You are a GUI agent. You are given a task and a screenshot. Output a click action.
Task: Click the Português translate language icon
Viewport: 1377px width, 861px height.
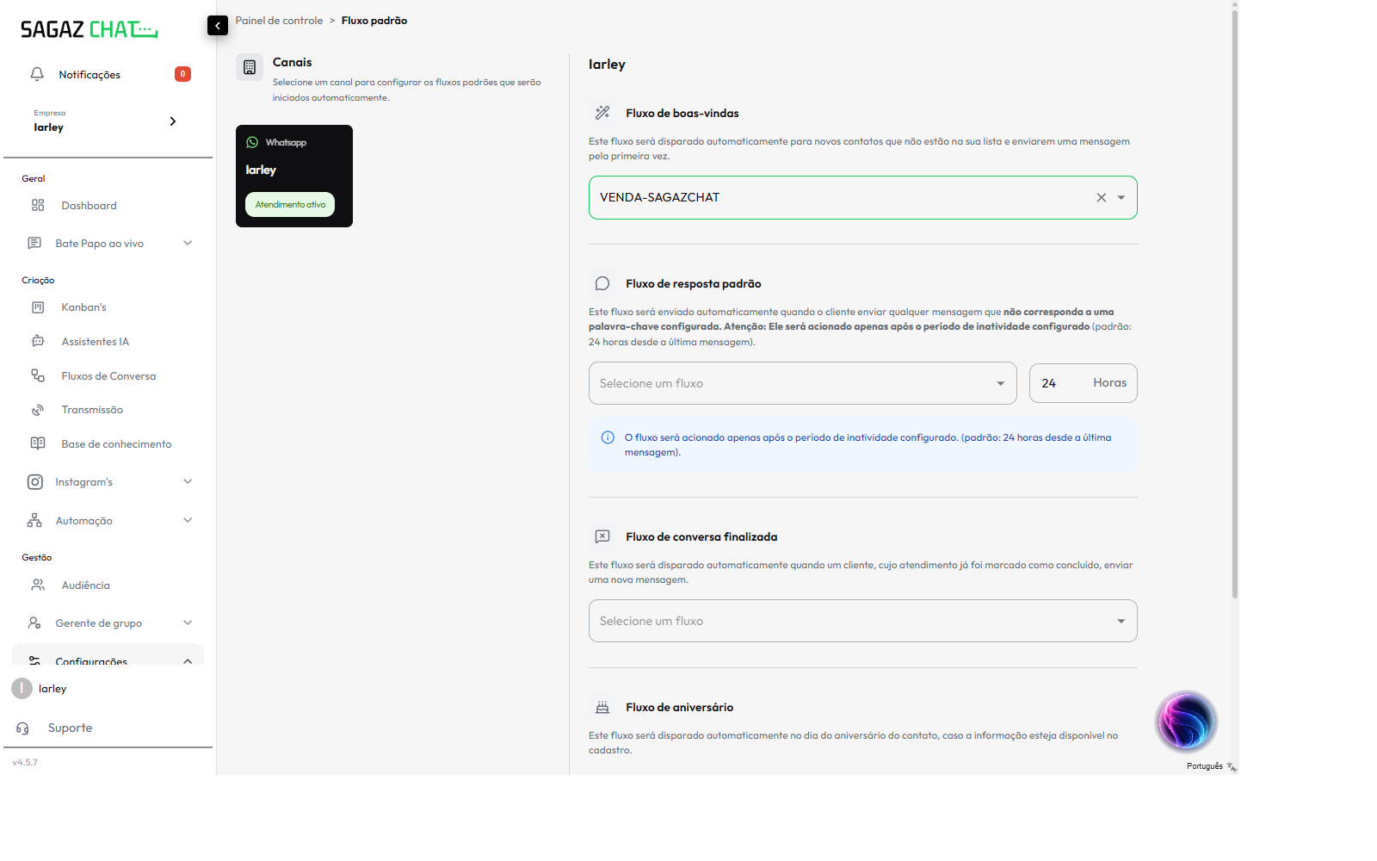click(1232, 766)
